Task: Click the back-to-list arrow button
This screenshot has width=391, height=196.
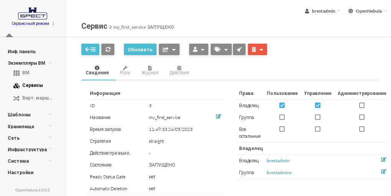Action: [90, 49]
